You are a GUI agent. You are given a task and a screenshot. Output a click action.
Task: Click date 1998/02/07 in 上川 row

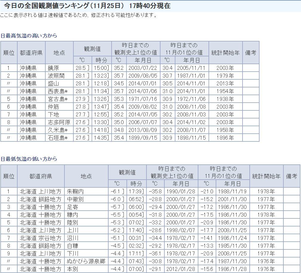(181, 230)
